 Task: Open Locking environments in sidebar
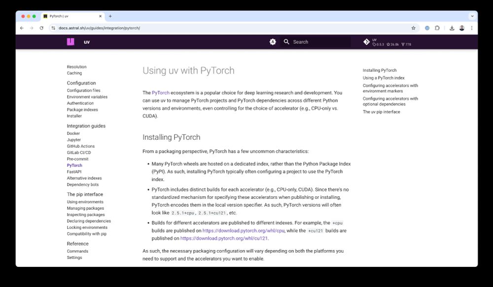(87, 227)
